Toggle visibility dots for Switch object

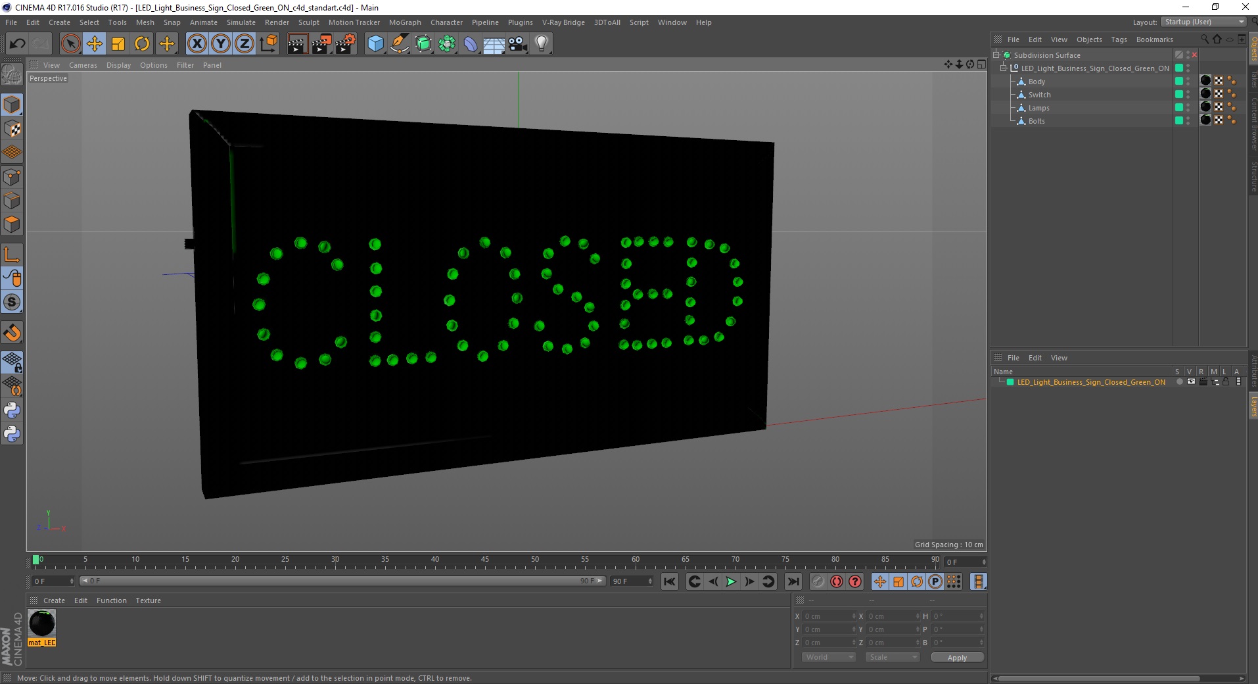coord(1188,95)
